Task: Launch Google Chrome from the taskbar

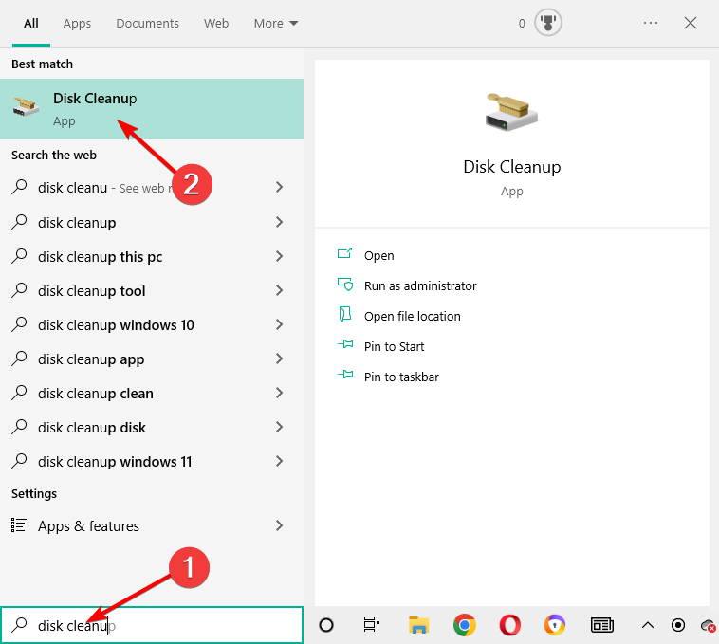Action: coord(464,625)
